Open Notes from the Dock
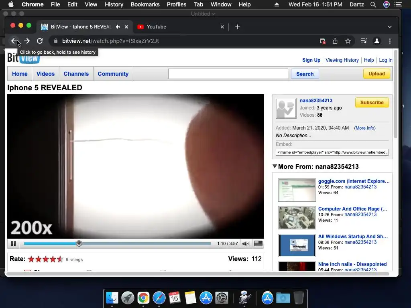411x308 pixels. tap(190, 298)
